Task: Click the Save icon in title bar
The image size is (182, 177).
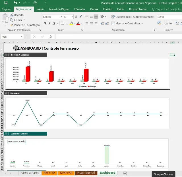Action: 6,3
